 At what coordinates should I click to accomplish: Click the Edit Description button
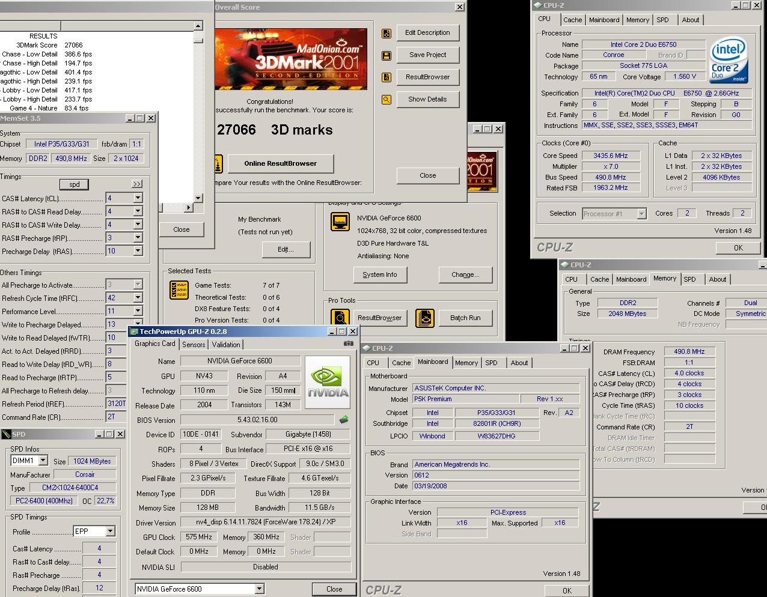(427, 33)
